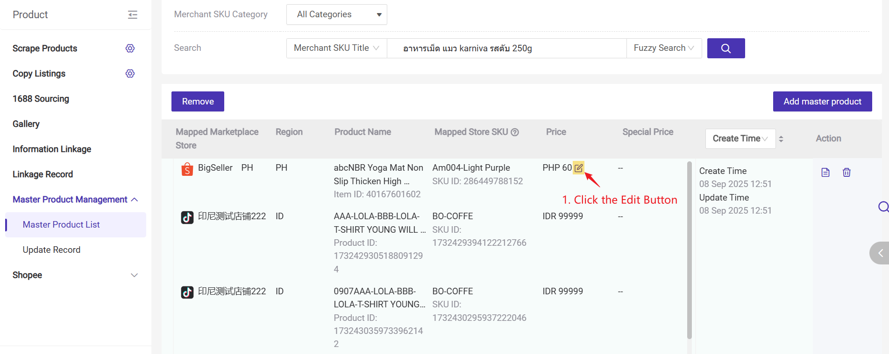Go to 1688 Sourcing
Screen dimensions: 889x354
tap(41, 99)
